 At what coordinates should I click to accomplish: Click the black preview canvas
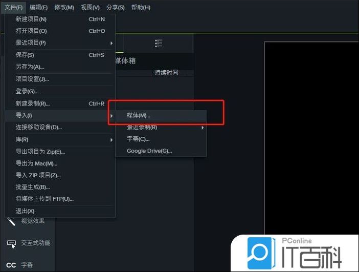(x=311, y=138)
